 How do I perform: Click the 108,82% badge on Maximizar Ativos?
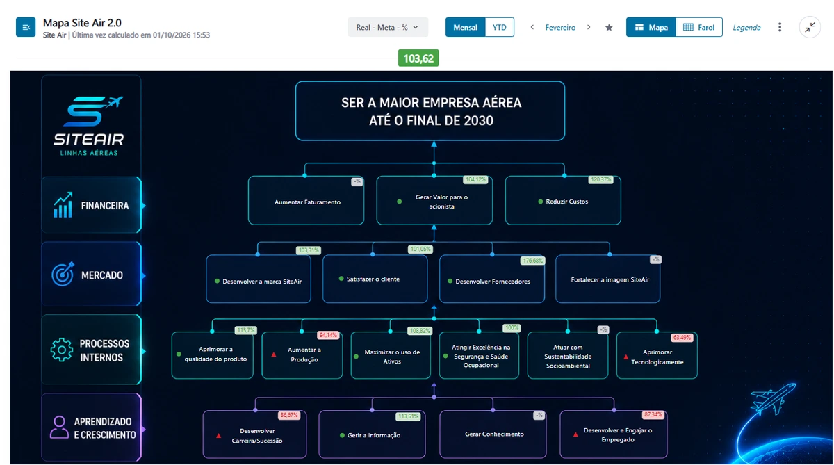point(420,331)
